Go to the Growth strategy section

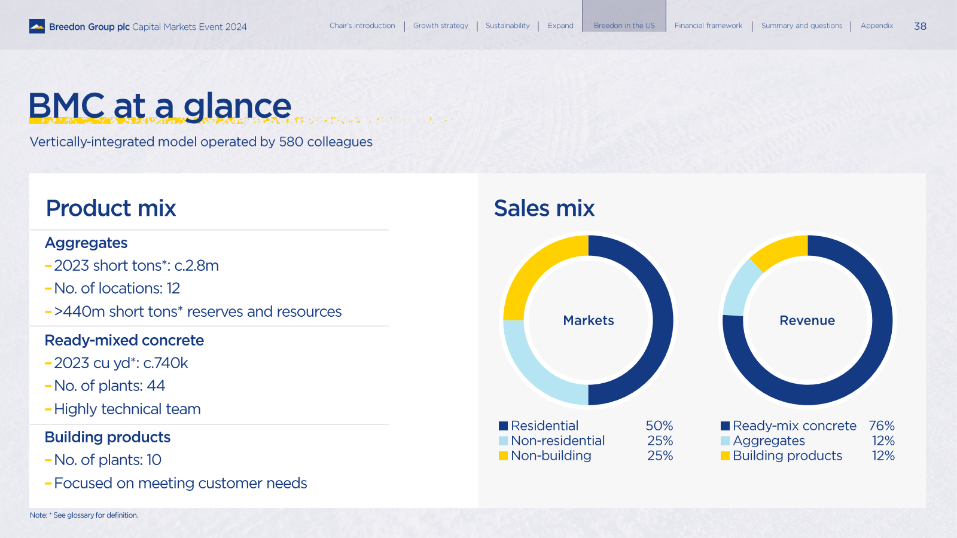pos(441,26)
